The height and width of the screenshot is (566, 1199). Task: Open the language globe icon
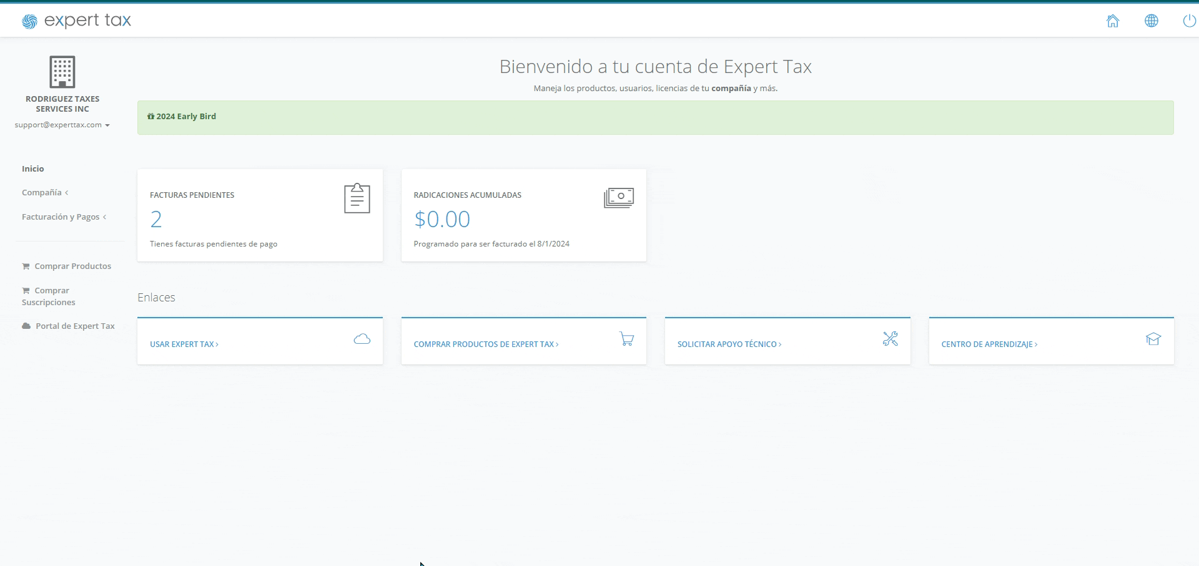(x=1152, y=21)
